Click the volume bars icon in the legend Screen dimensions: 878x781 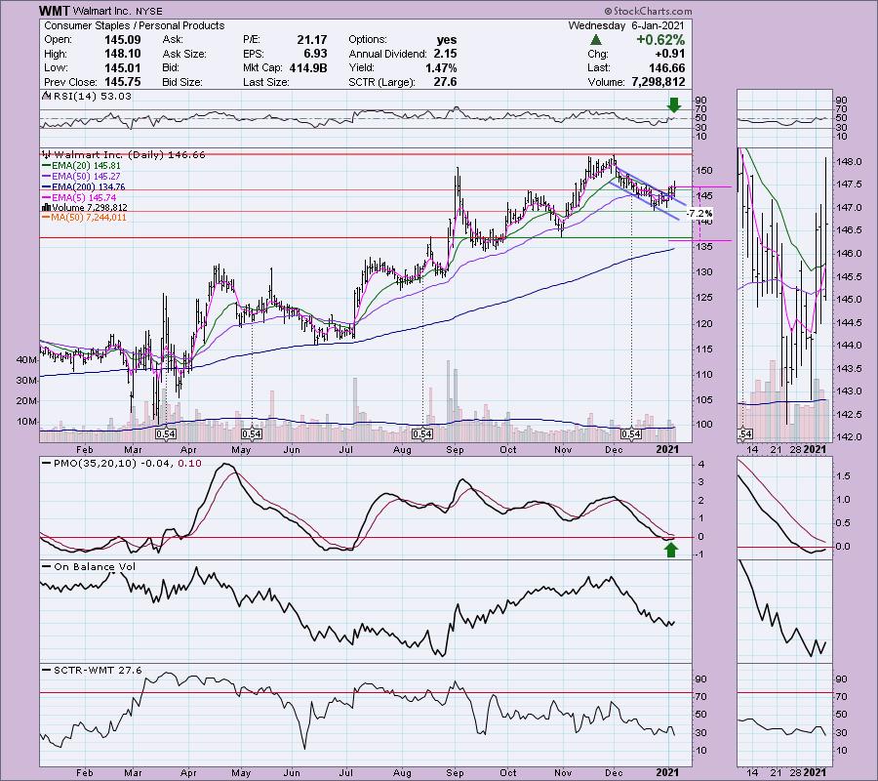click(x=46, y=207)
